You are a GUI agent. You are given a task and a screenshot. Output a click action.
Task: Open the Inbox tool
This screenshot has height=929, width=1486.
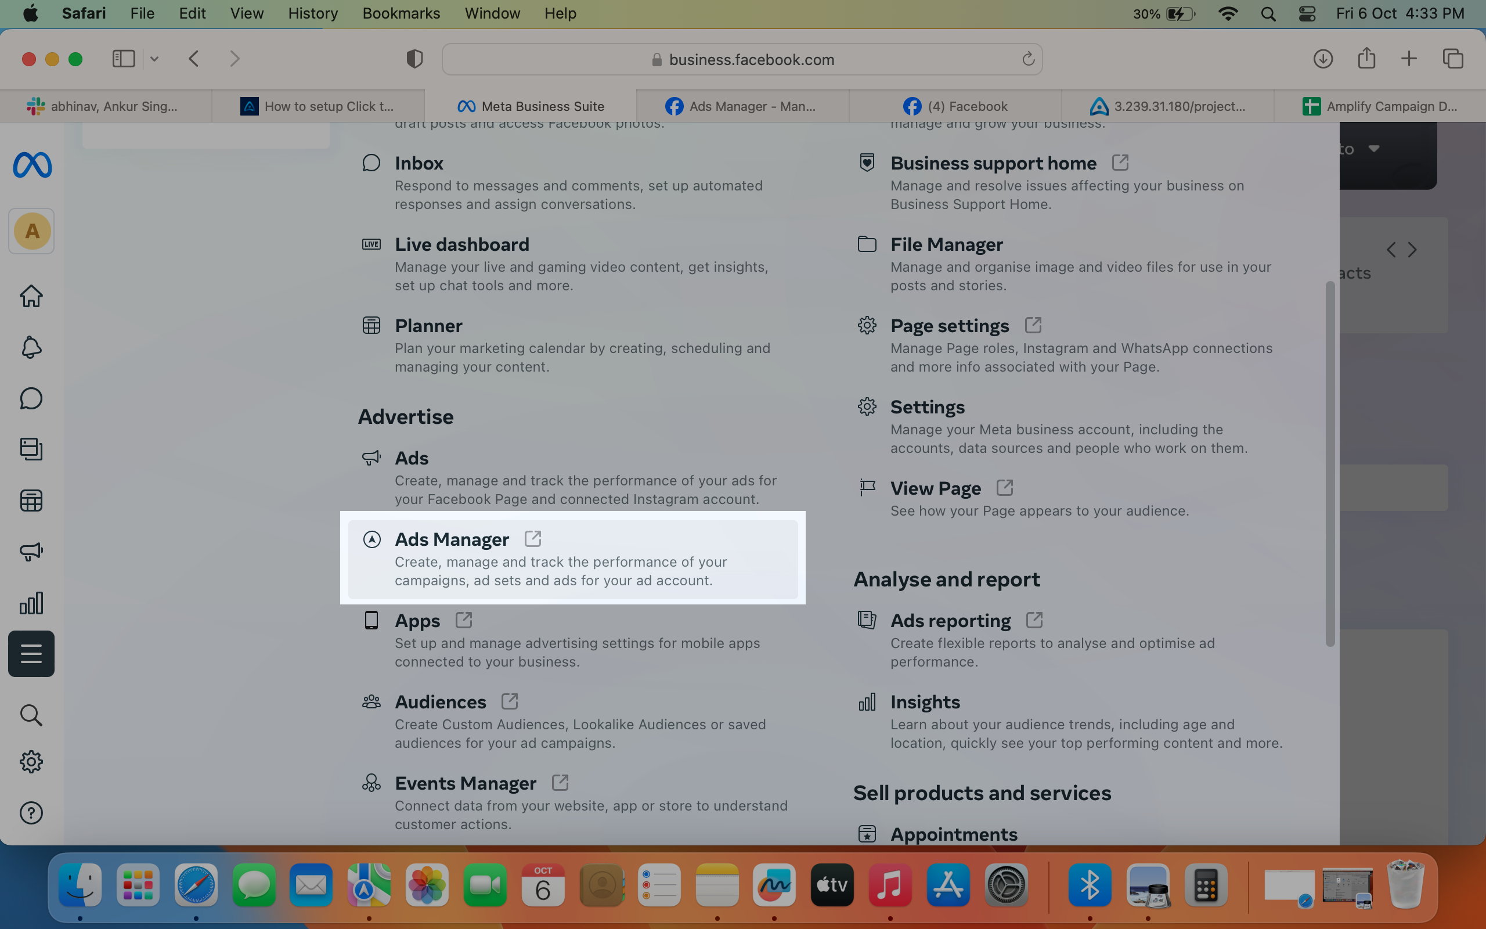click(572, 183)
